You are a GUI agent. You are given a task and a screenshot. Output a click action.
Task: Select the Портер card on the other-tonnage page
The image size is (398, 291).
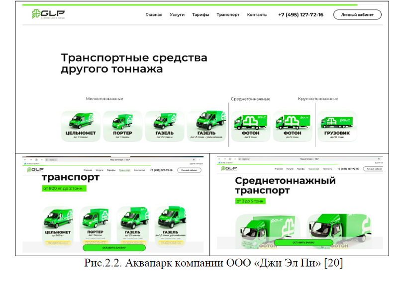pyautogui.click(x=122, y=126)
